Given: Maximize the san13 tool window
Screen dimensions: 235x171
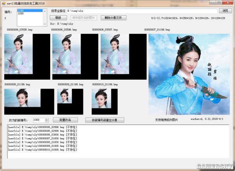Looking at the screenshot, I should (219, 2).
